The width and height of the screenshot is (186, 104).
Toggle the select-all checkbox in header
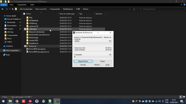[24, 14]
